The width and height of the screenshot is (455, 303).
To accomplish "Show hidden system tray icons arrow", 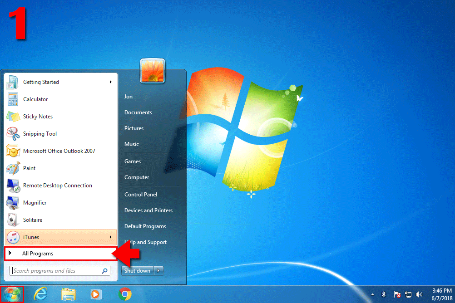I will coord(373,294).
